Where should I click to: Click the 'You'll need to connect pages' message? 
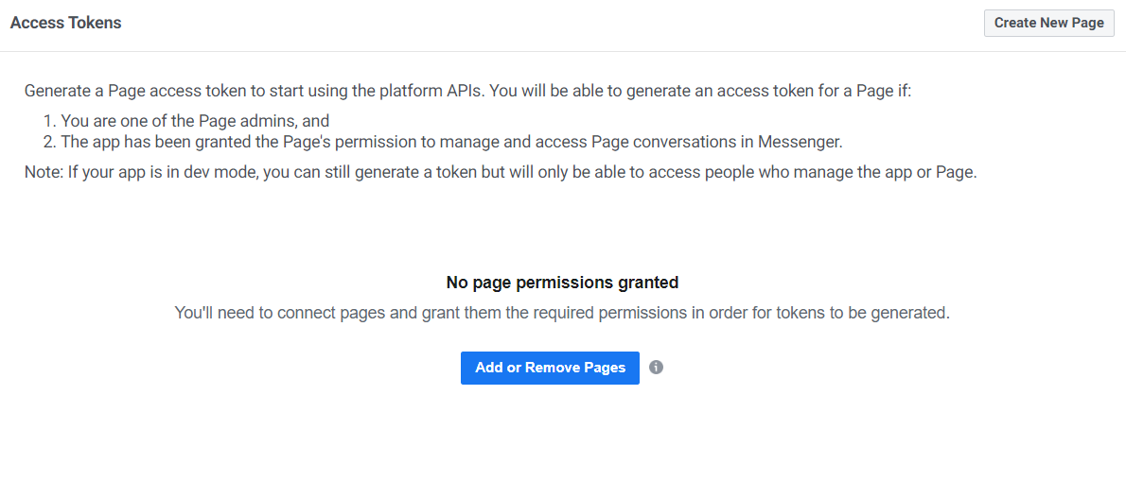562,313
